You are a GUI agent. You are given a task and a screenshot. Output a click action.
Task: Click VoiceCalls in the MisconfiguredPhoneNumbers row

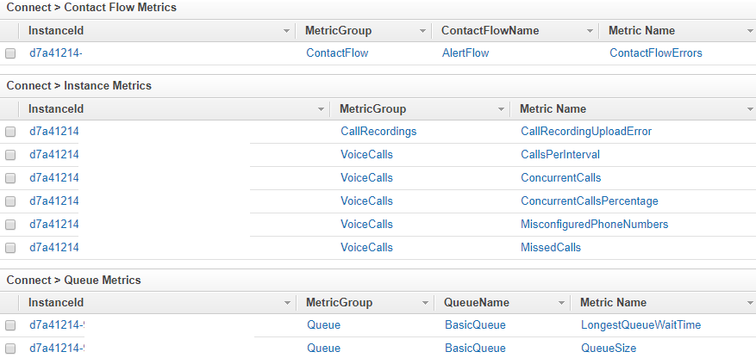(x=366, y=225)
